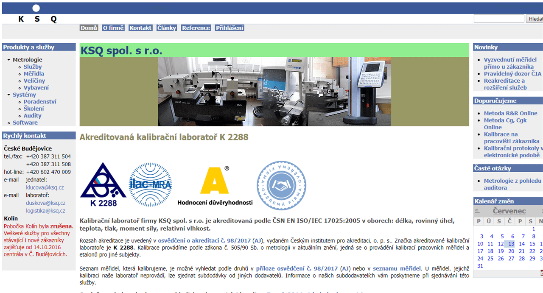Go to previous month with « arrow
This screenshot has width=543, height=293.
[477, 210]
